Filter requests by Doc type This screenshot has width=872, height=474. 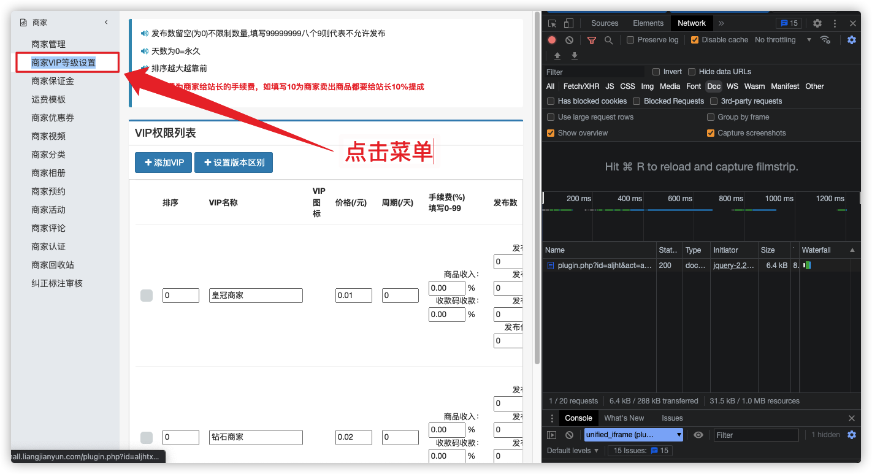(714, 86)
